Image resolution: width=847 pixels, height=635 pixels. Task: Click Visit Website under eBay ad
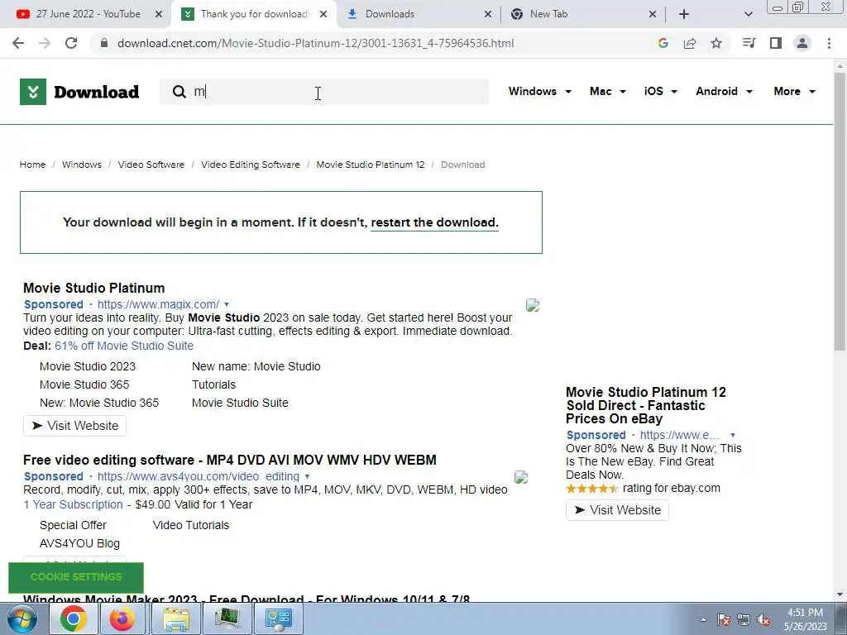coord(617,510)
